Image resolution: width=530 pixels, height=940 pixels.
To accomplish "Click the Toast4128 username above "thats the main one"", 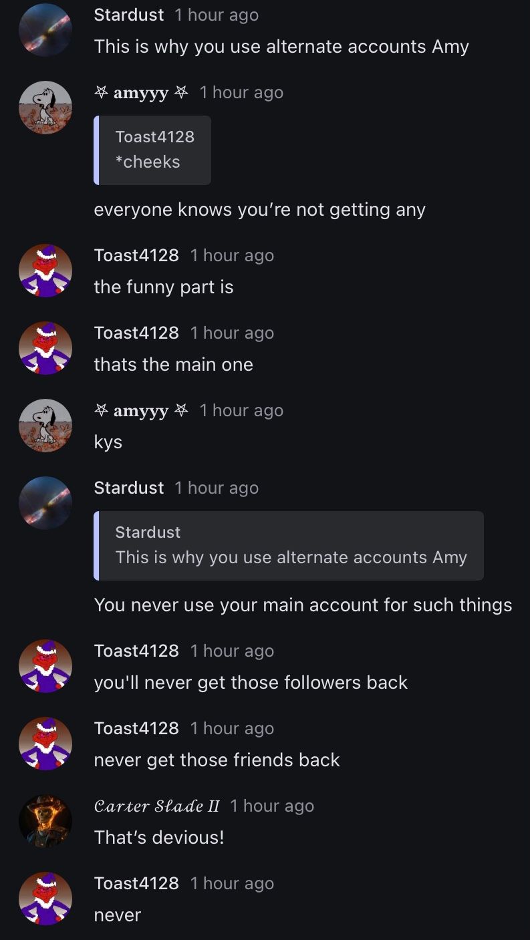I will click(136, 333).
